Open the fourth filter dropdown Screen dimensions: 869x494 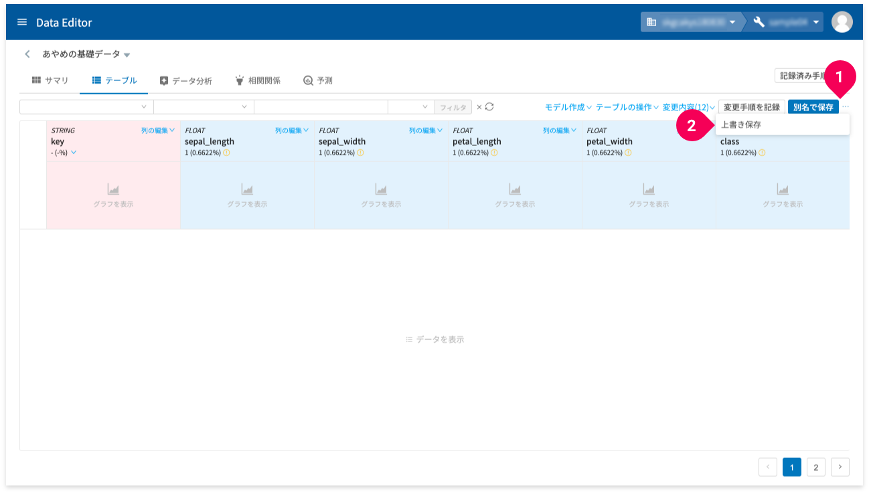[x=411, y=107]
